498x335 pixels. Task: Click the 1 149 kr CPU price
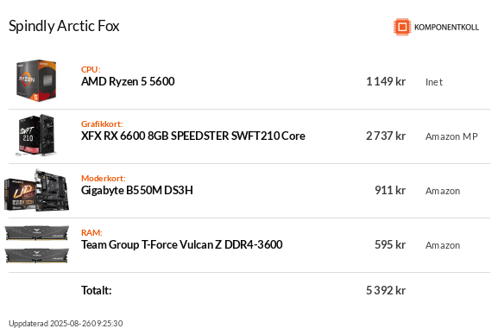386,82
